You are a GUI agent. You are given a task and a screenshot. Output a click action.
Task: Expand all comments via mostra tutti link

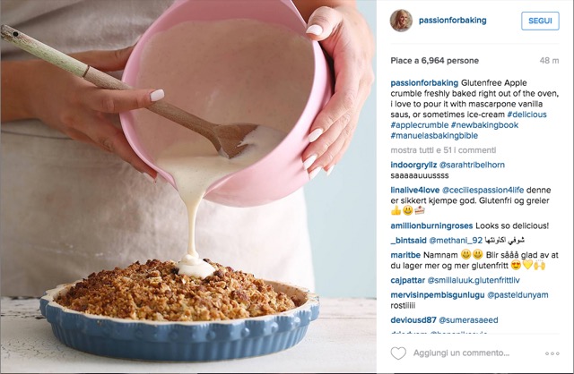coord(443,150)
